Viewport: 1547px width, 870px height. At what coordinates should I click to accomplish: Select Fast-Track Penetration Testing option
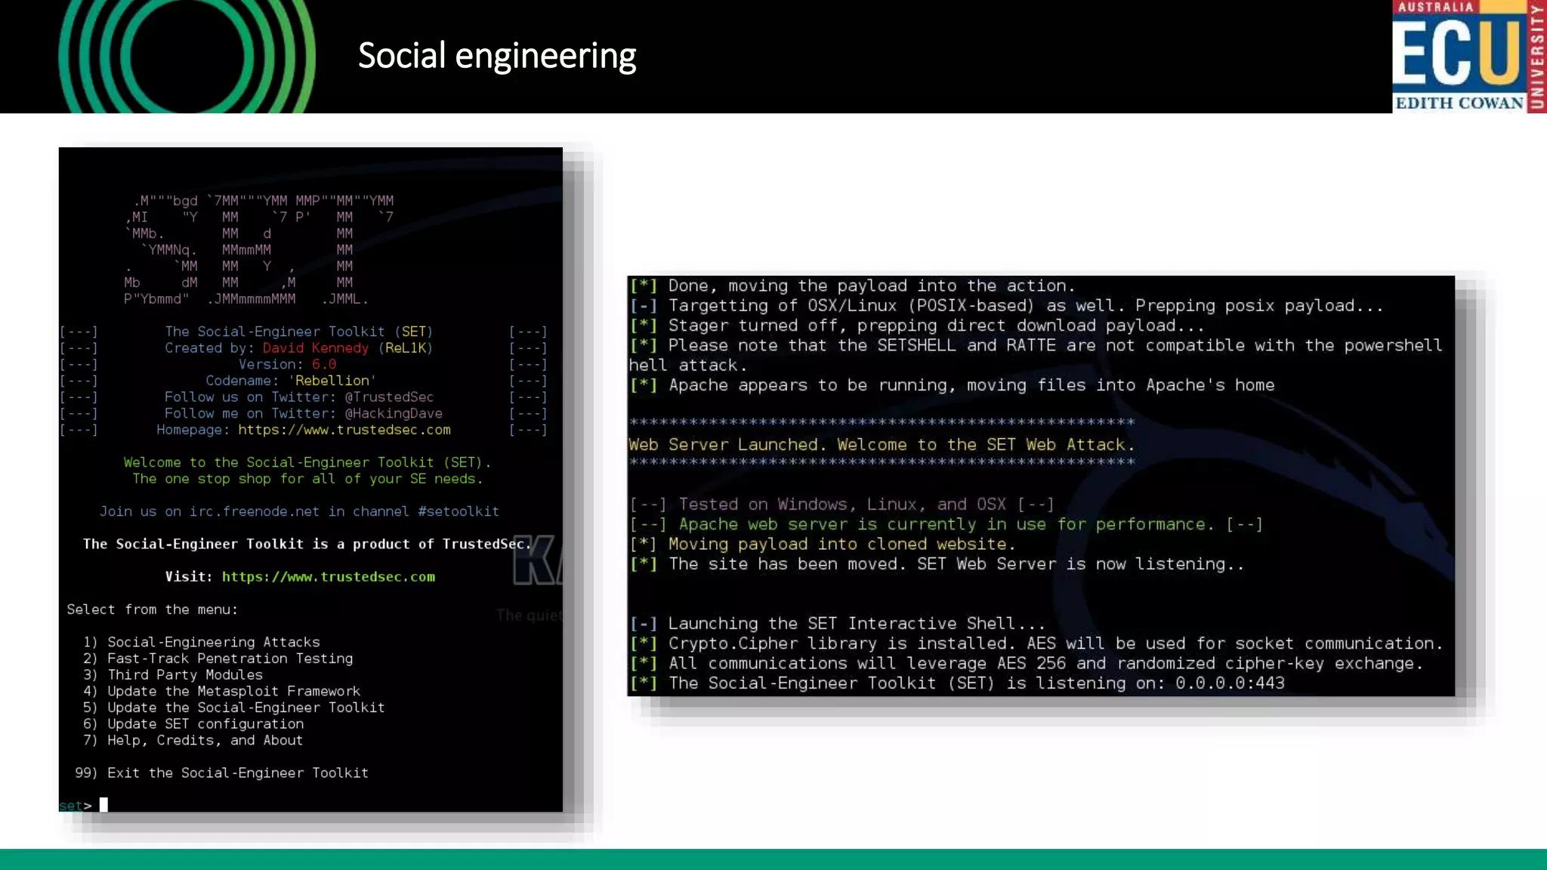[x=230, y=659]
